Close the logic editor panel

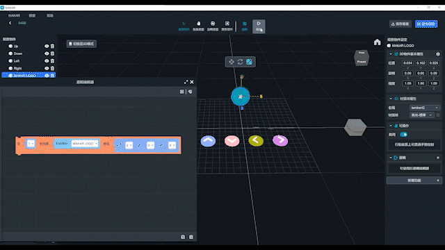click(x=192, y=82)
